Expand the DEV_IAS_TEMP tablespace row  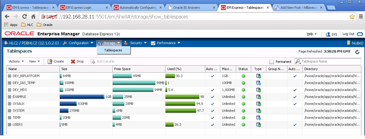click(x=10, y=83)
